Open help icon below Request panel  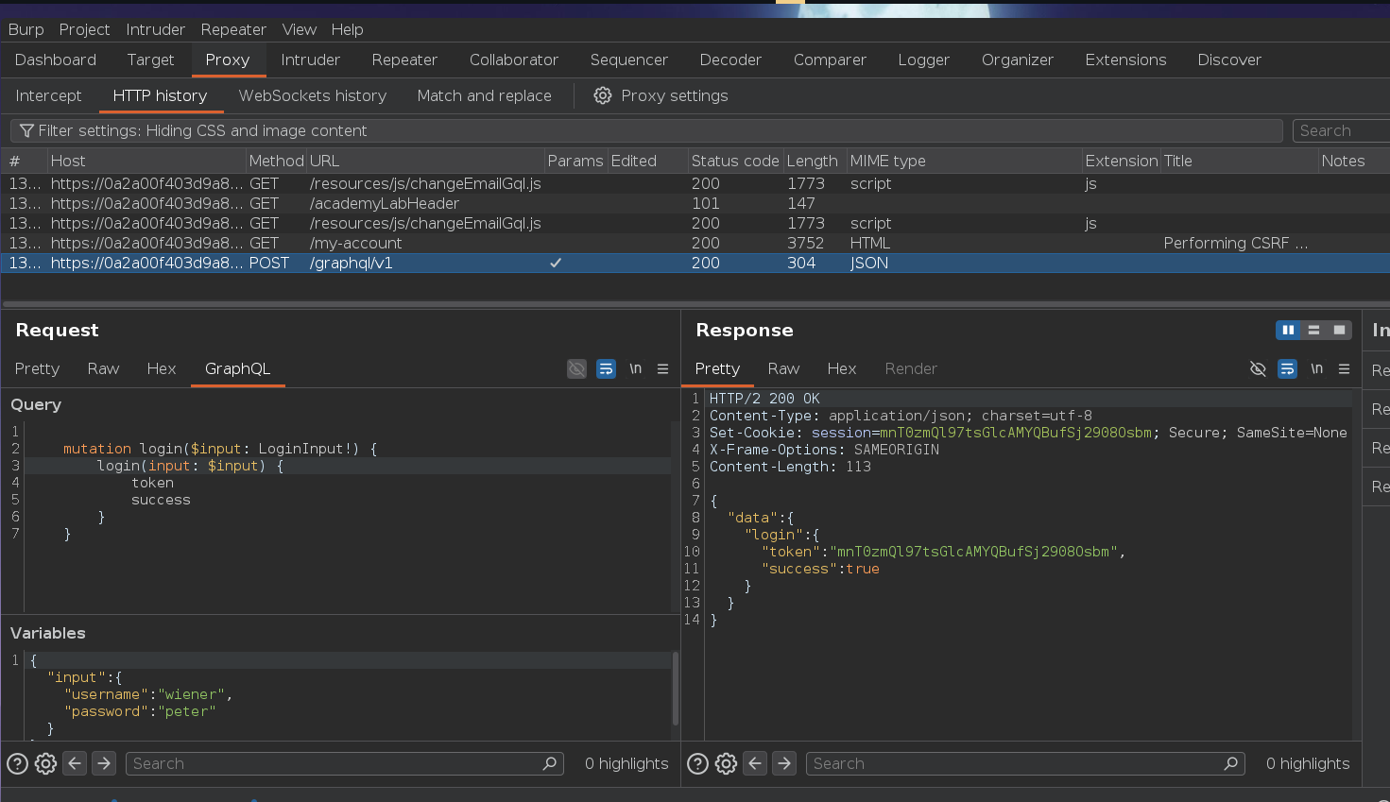click(x=17, y=763)
